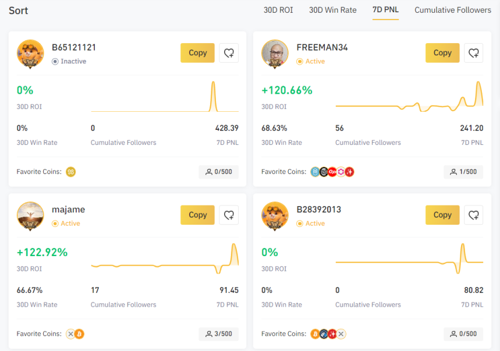Favorite trader FREEMAN34 using heart icon

tap(474, 53)
